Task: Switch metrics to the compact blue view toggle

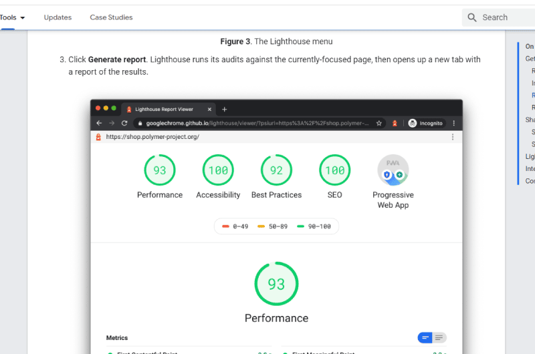Action: point(425,338)
